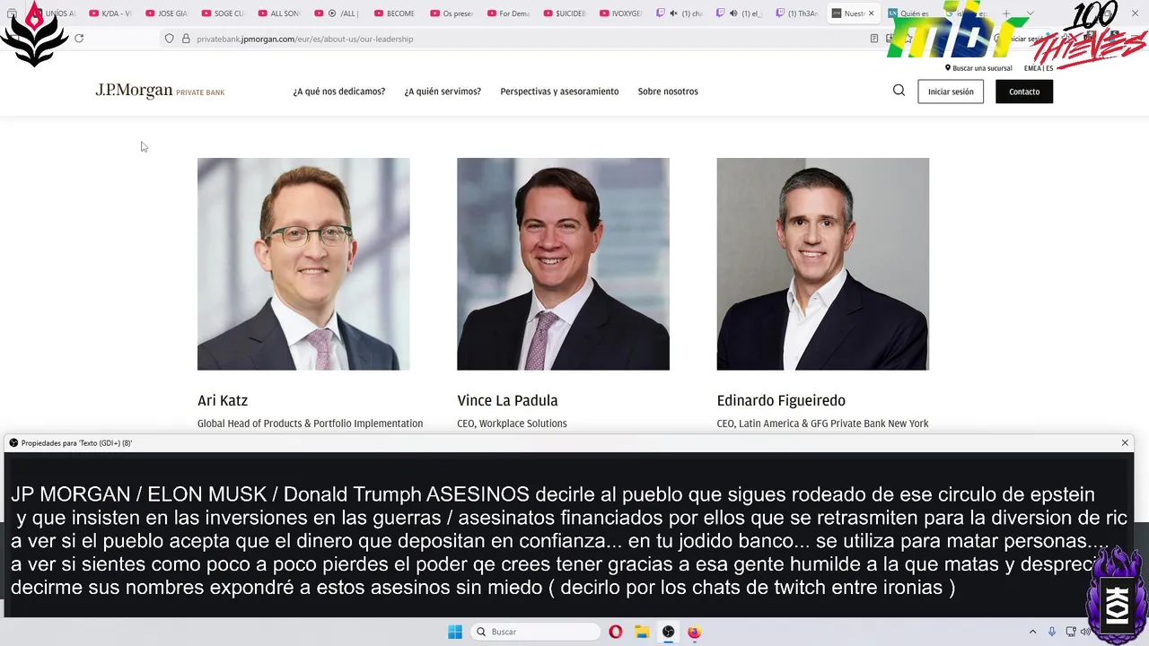Switch to the BECOME browser tab

pyautogui.click(x=393, y=13)
